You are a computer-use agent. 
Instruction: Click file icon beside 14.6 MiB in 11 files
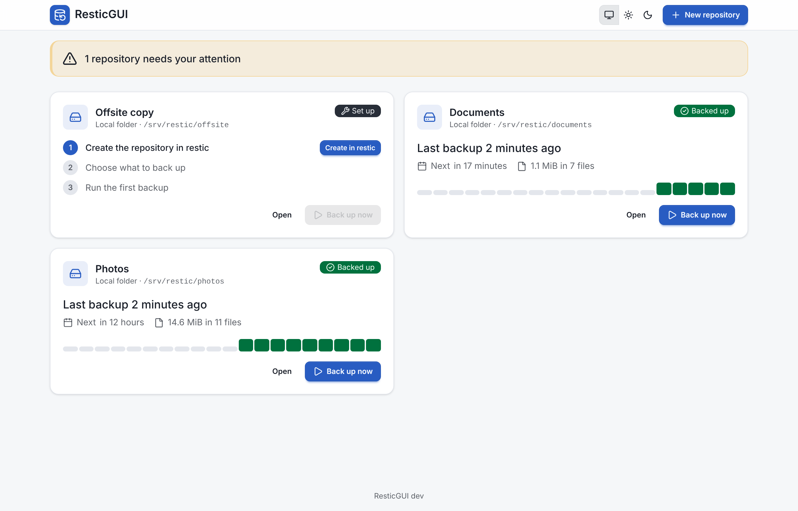(x=159, y=322)
